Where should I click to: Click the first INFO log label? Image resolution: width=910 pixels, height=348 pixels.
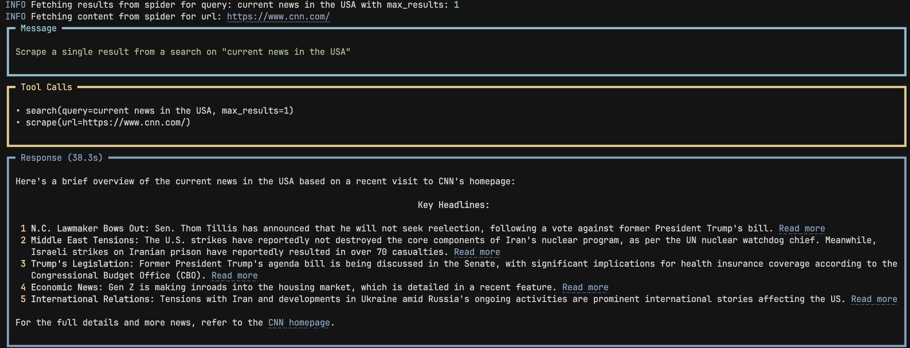(15, 5)
